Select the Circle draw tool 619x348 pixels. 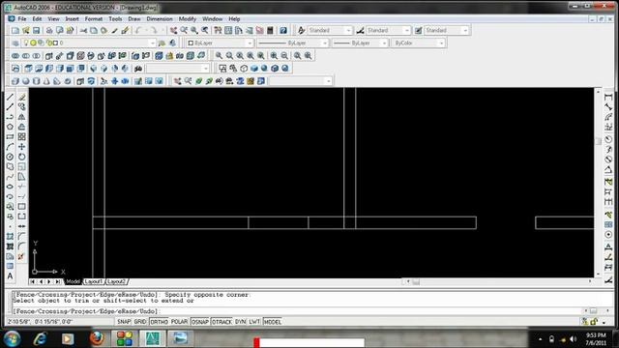click(11, 157)
